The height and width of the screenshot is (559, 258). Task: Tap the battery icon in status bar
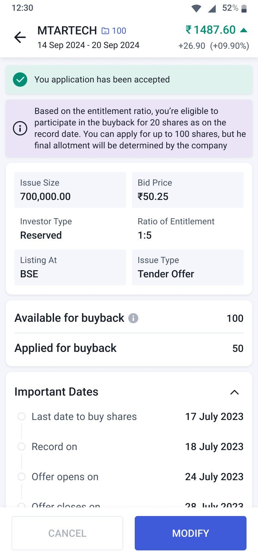[x=244, y=8]
